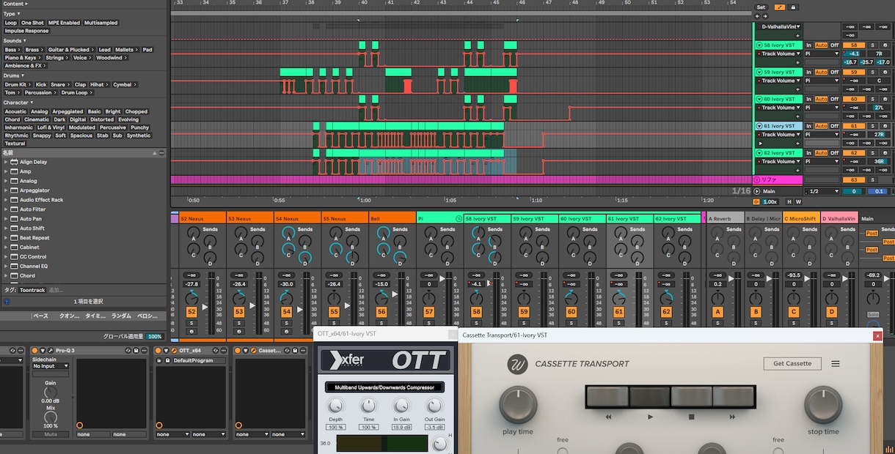
Task: Collapse the 61 Ivory VST track
Action: [759, 126]
